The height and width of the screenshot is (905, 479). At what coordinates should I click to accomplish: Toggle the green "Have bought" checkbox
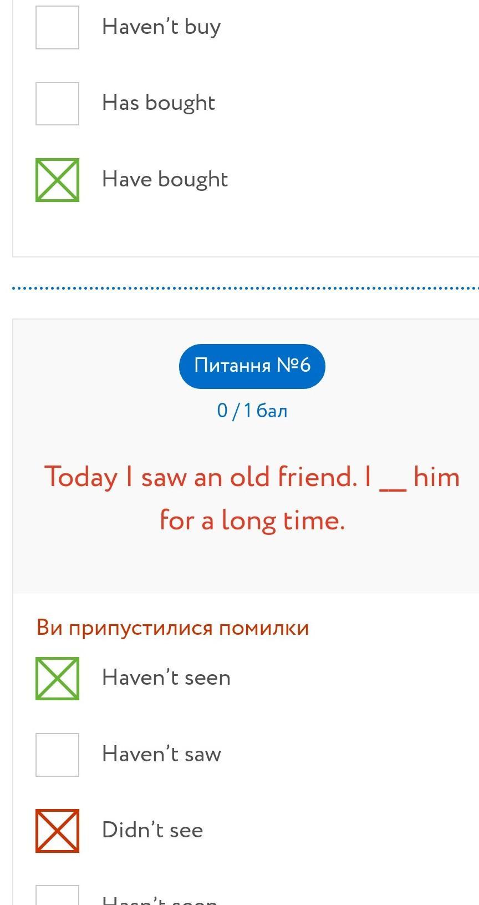coord(57,180)
